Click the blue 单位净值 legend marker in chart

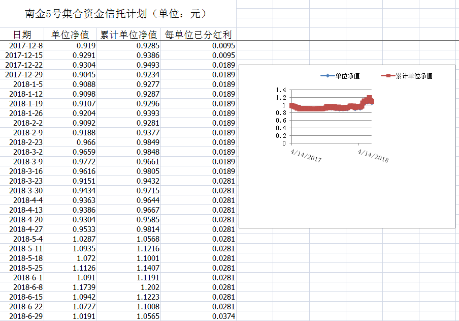(327, 76)
